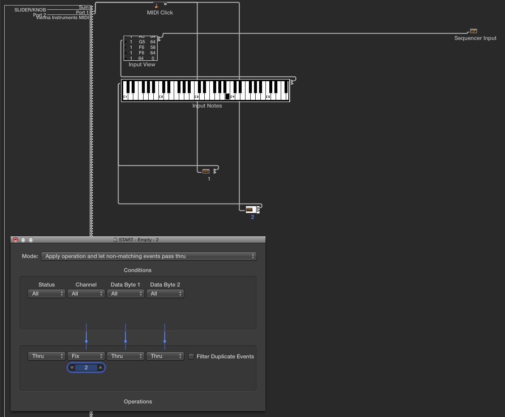Click the channel value field showing 2
This screenshot has width=505, height=417.
[86, 368]
